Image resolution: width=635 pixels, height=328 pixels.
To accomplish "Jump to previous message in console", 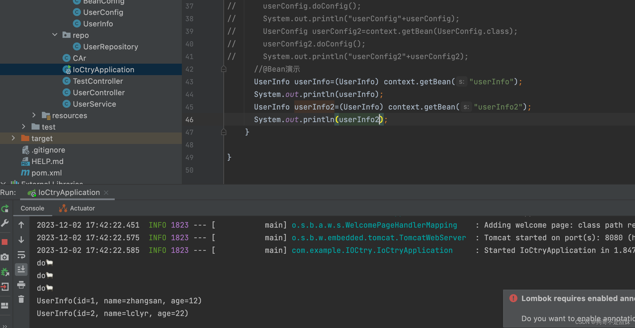I will [22, 225].
